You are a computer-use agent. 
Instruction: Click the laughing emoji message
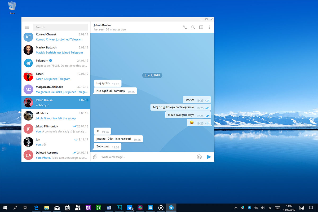199,123
